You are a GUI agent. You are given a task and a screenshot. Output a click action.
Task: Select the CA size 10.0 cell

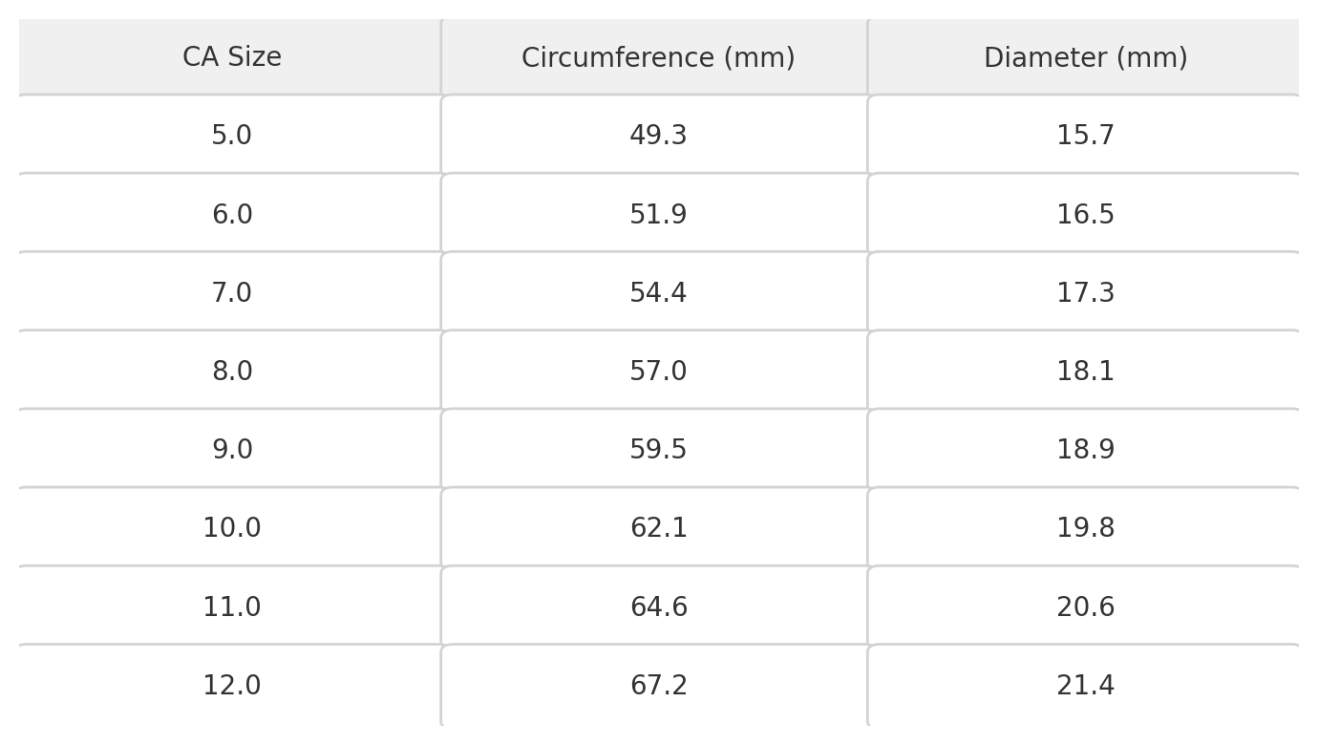231,527
